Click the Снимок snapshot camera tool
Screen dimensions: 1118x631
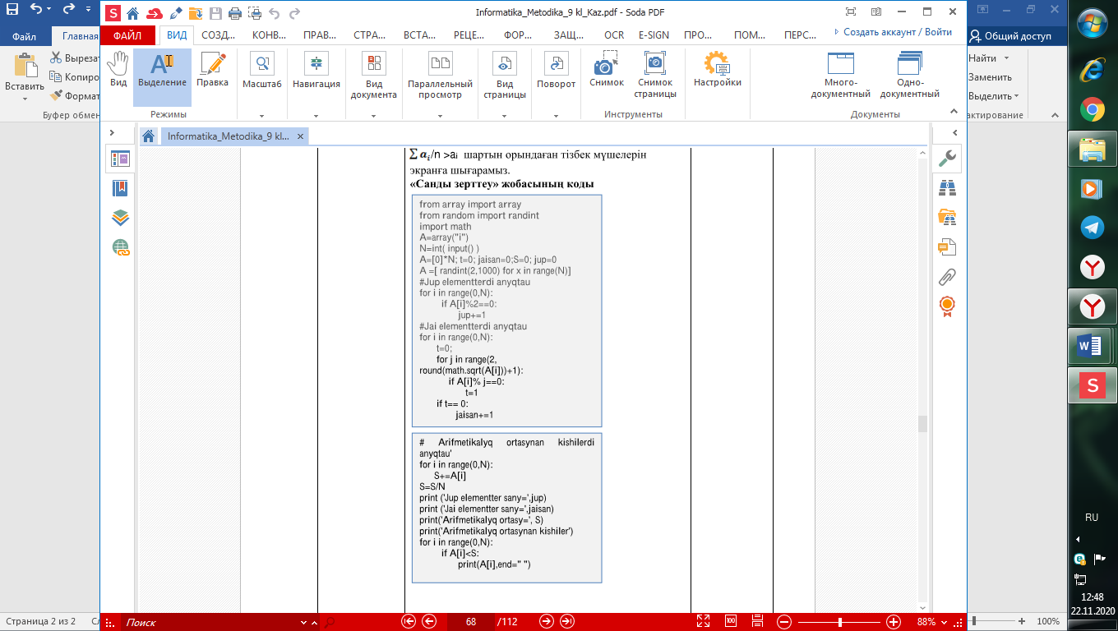click(x=606, y=71)
